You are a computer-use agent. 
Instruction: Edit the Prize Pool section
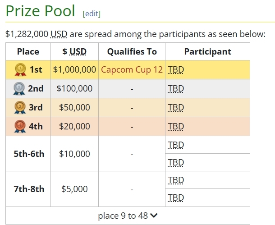tap(92, 14)
